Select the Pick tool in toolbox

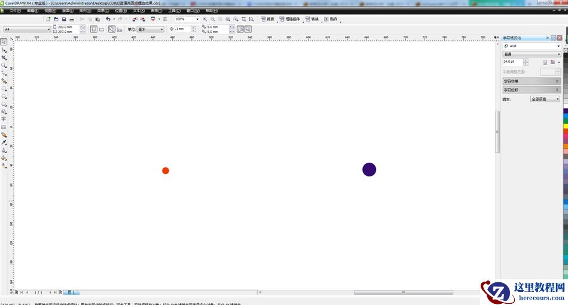4,42
